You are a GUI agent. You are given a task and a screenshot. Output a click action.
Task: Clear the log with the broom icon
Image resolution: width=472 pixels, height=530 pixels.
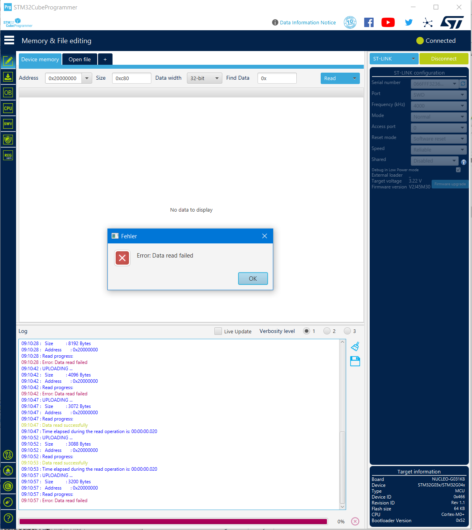click(x=355, y=346)
